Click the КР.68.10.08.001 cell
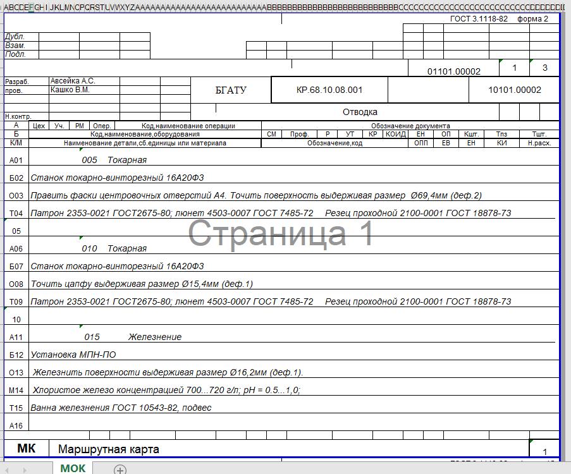The width and height of the screenshot is (571, 474). (329, 90)
